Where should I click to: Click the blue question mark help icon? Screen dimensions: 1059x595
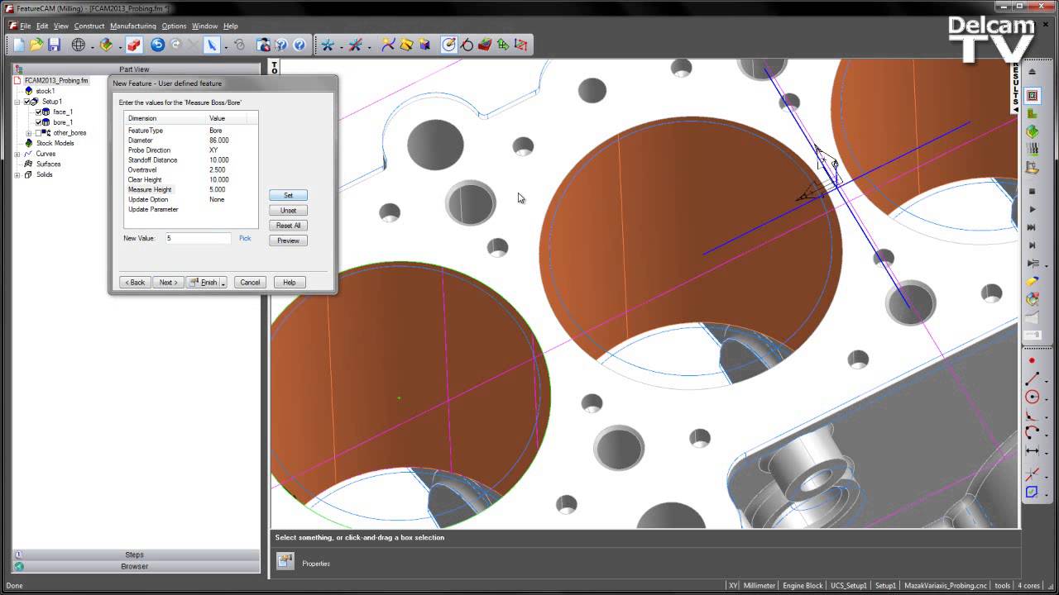coord(299,45)
